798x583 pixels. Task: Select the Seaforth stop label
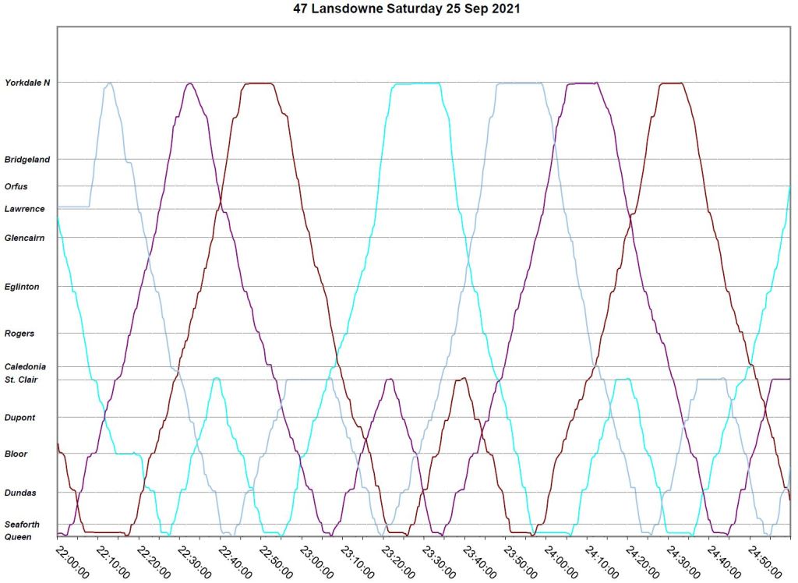22,525
